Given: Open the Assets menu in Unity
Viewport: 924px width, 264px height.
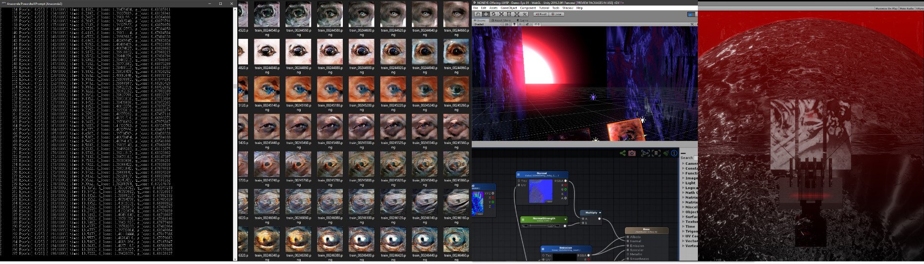Looking at the screenshot, I should click(x=493, y=8).
